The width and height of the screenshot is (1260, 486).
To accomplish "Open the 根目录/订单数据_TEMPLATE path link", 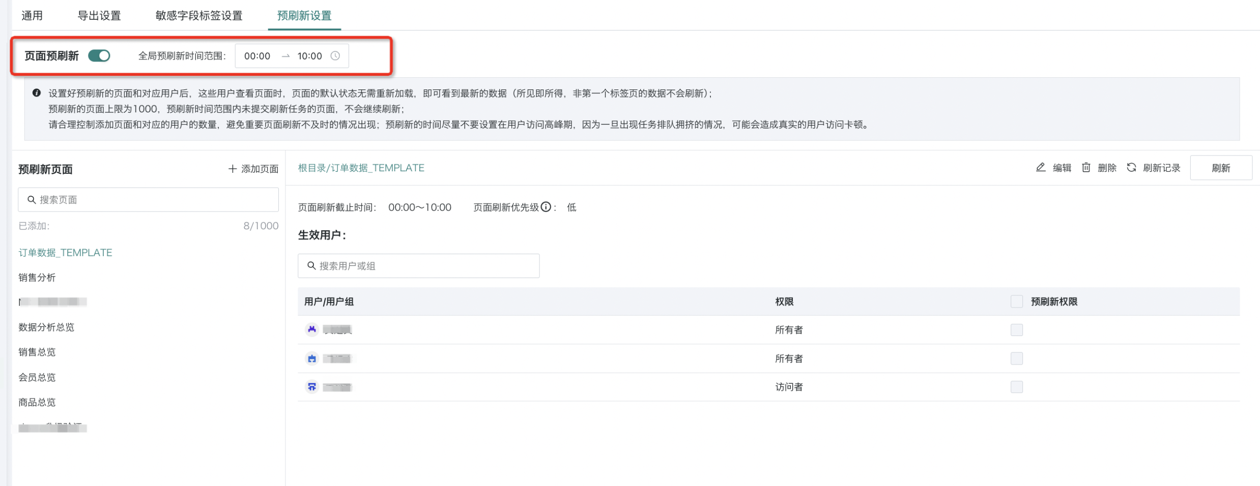I will (x=361, y=168).
